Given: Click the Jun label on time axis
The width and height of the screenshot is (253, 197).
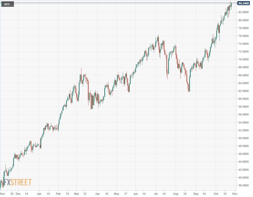Looking at the screenshot, I should coord(136,194).
